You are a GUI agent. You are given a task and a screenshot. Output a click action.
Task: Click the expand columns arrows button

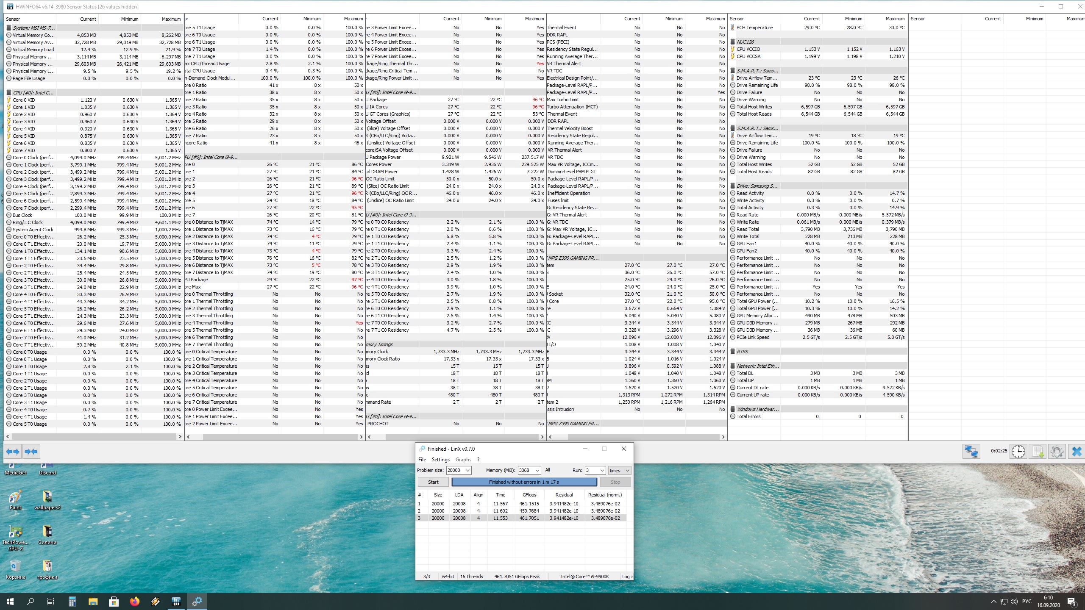point(13,452)
